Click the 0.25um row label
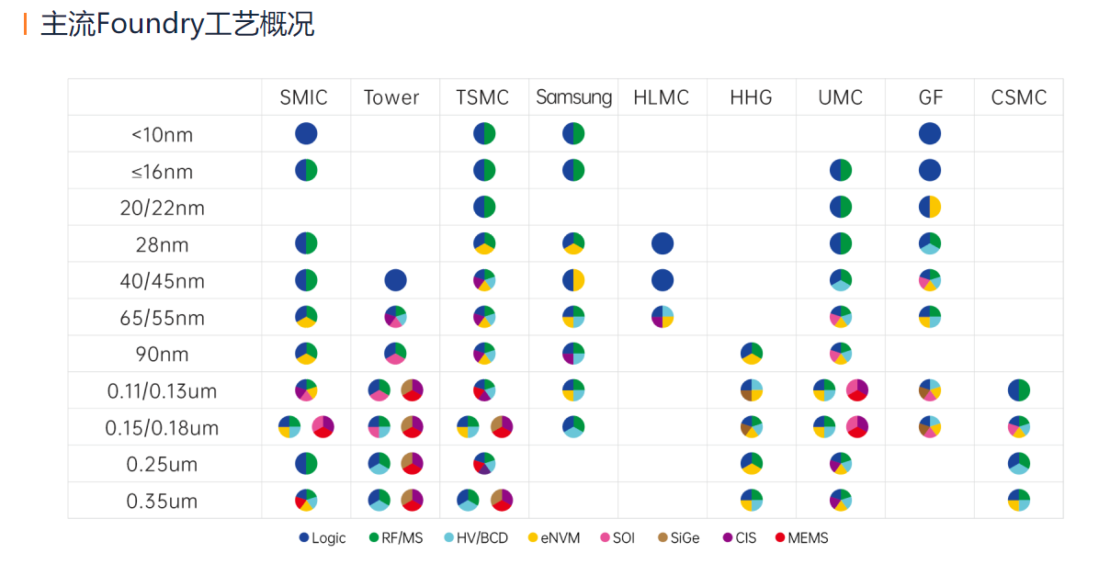The height and width of the screenshot is (564, 1110). point(163,465)
